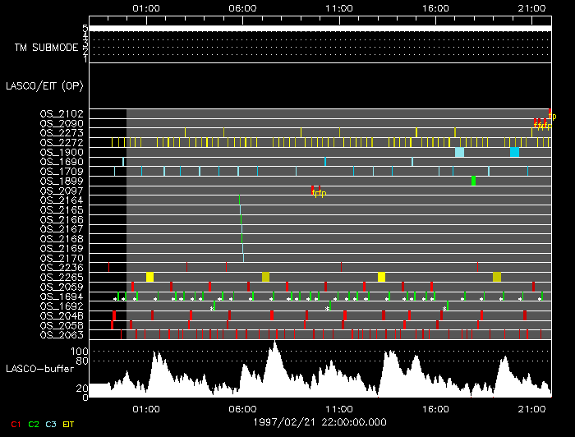The height and width of the screenshot is (437, 575).
Task: Select the red marker in OS_2236 row
Action: click(108, 267)
